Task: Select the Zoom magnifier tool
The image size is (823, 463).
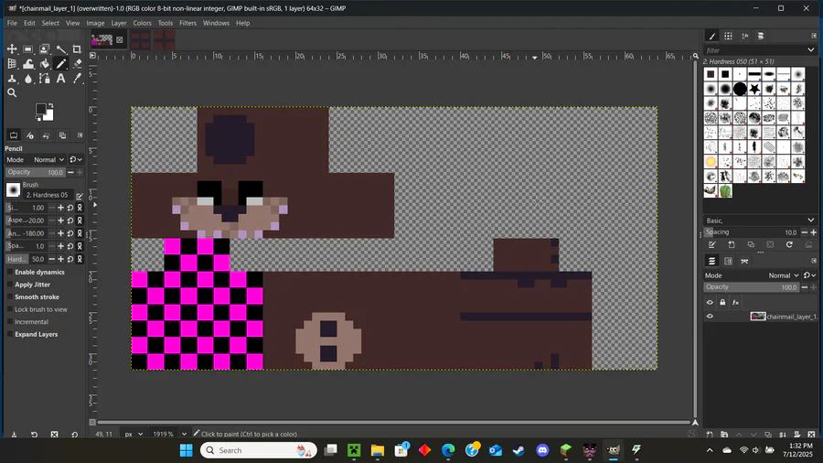Action: [12, 93]
